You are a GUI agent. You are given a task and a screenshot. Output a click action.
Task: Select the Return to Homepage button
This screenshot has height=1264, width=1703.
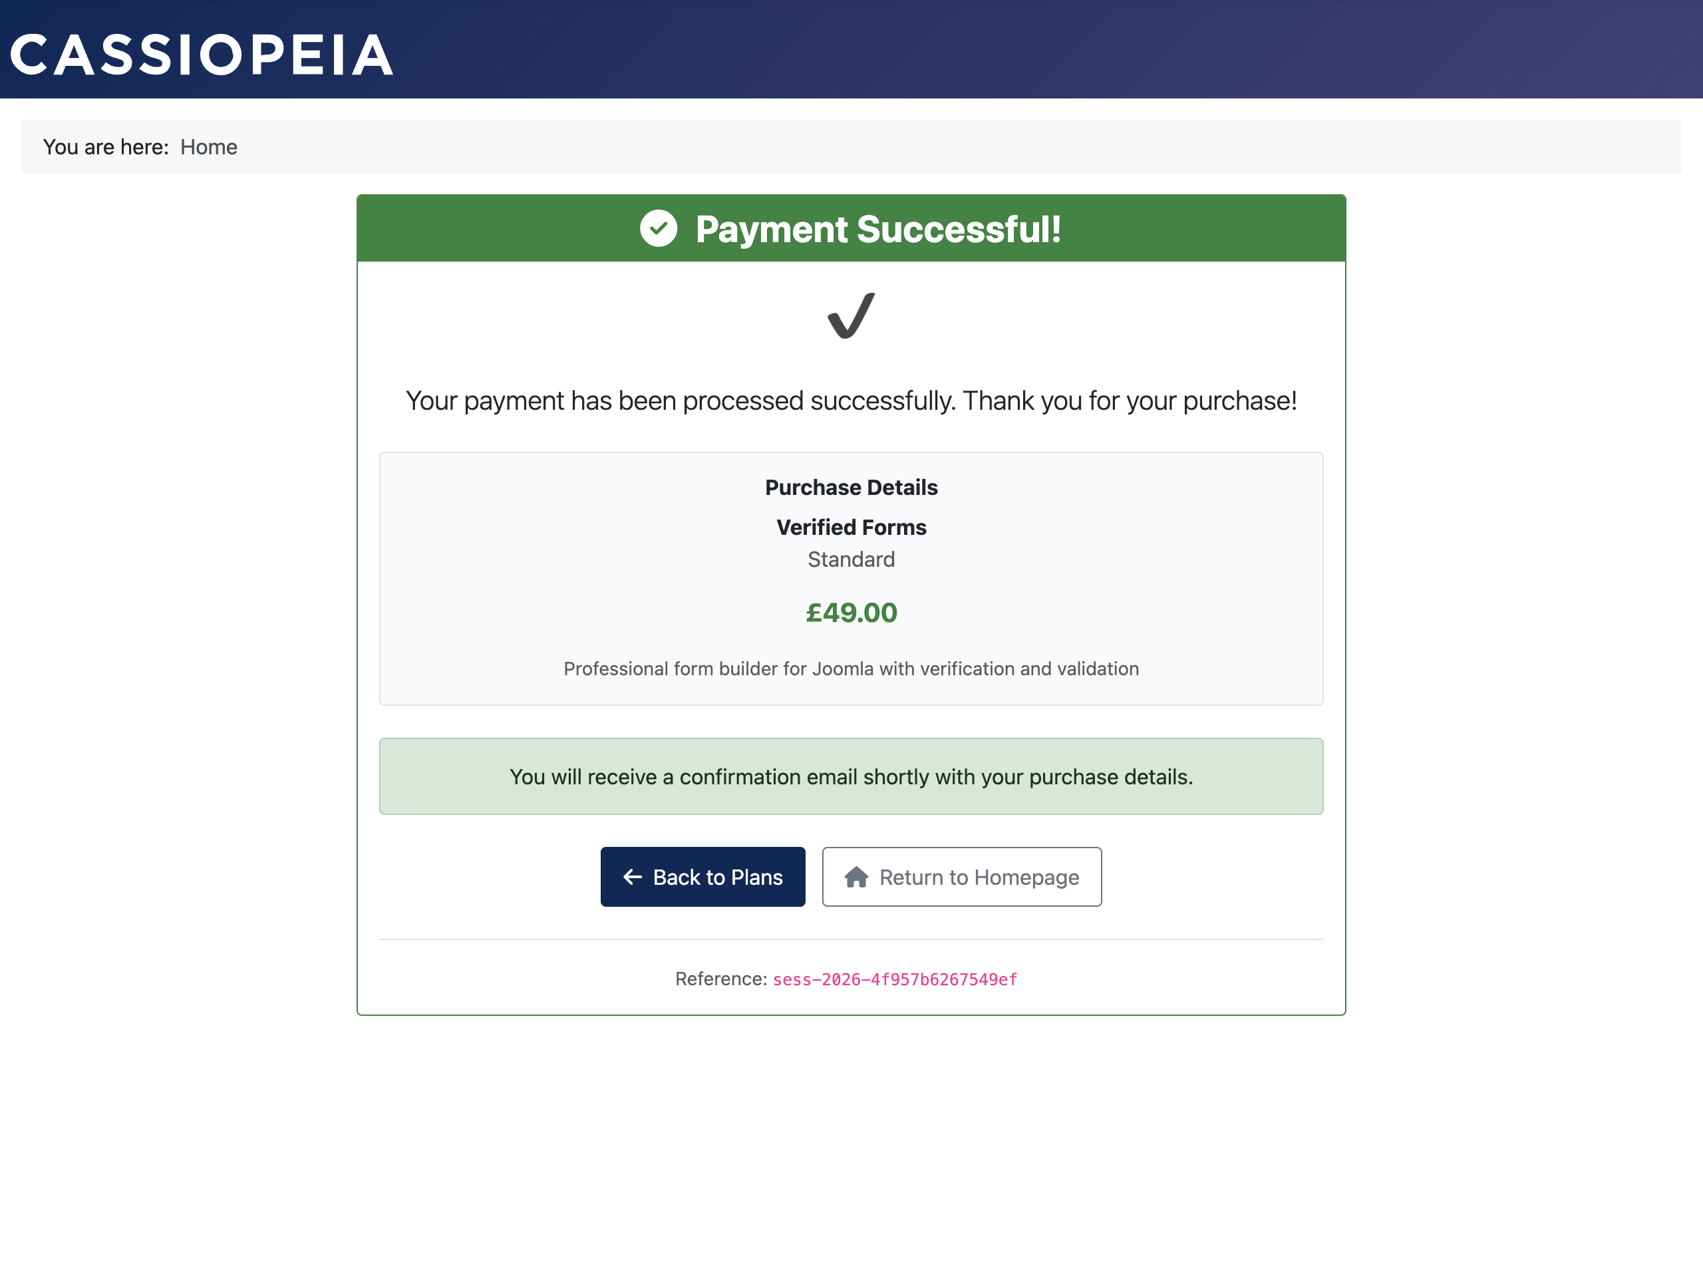tap(962, 877)
